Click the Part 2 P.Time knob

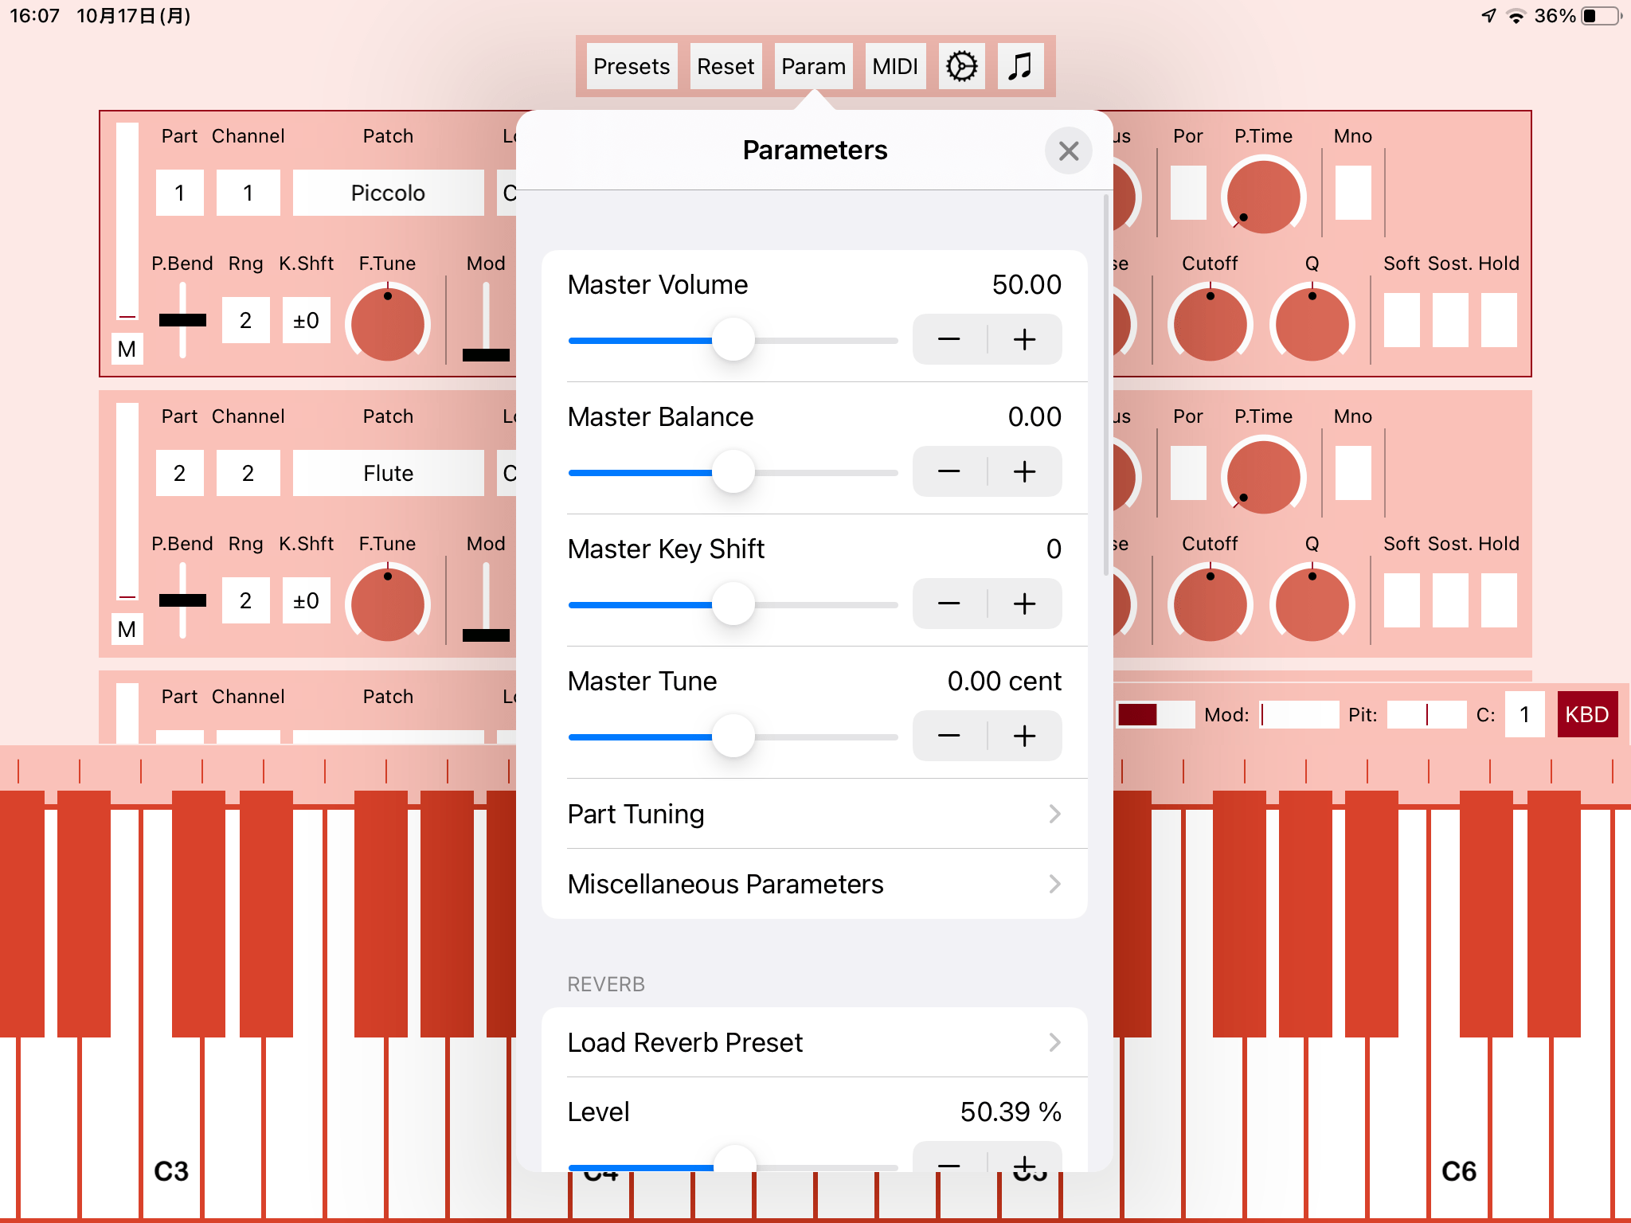1264,477
